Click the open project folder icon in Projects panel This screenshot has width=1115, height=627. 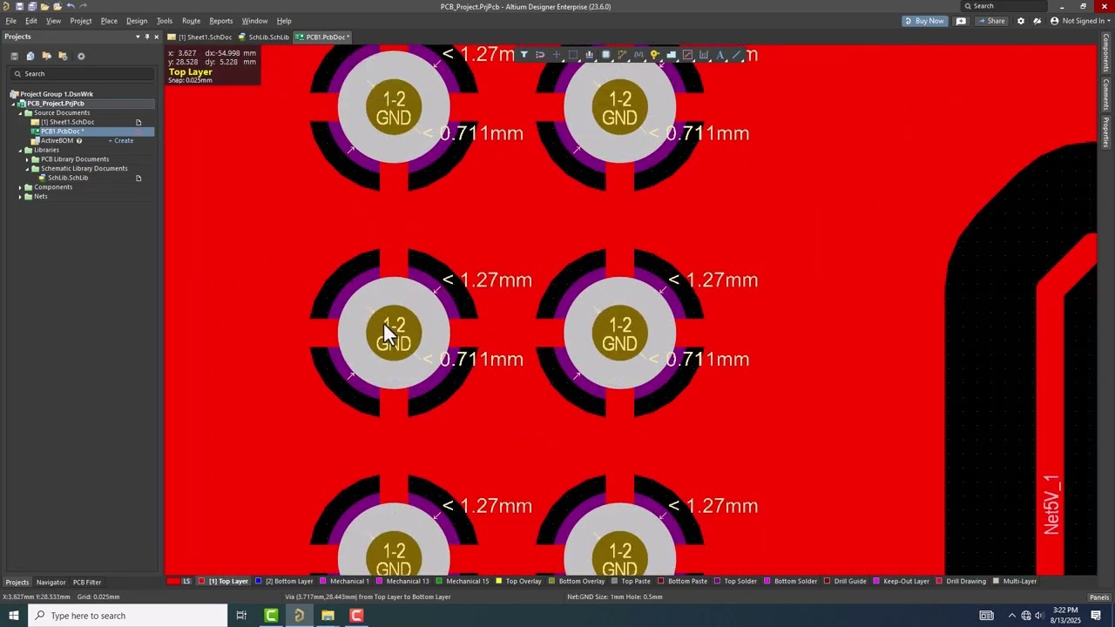coord(47,56)
